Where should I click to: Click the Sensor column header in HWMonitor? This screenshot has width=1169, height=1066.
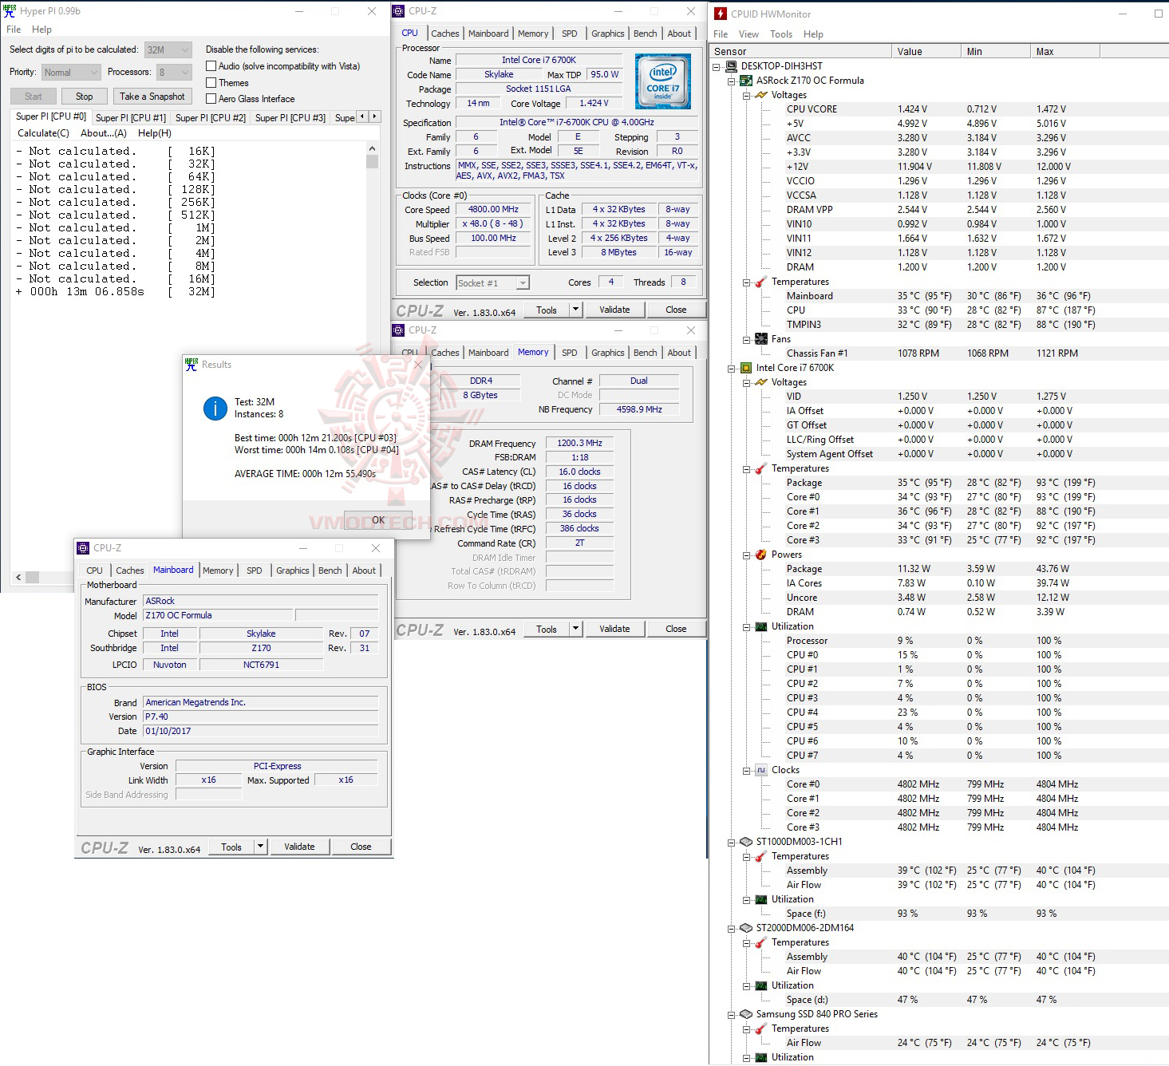click(x=800, y=51)
